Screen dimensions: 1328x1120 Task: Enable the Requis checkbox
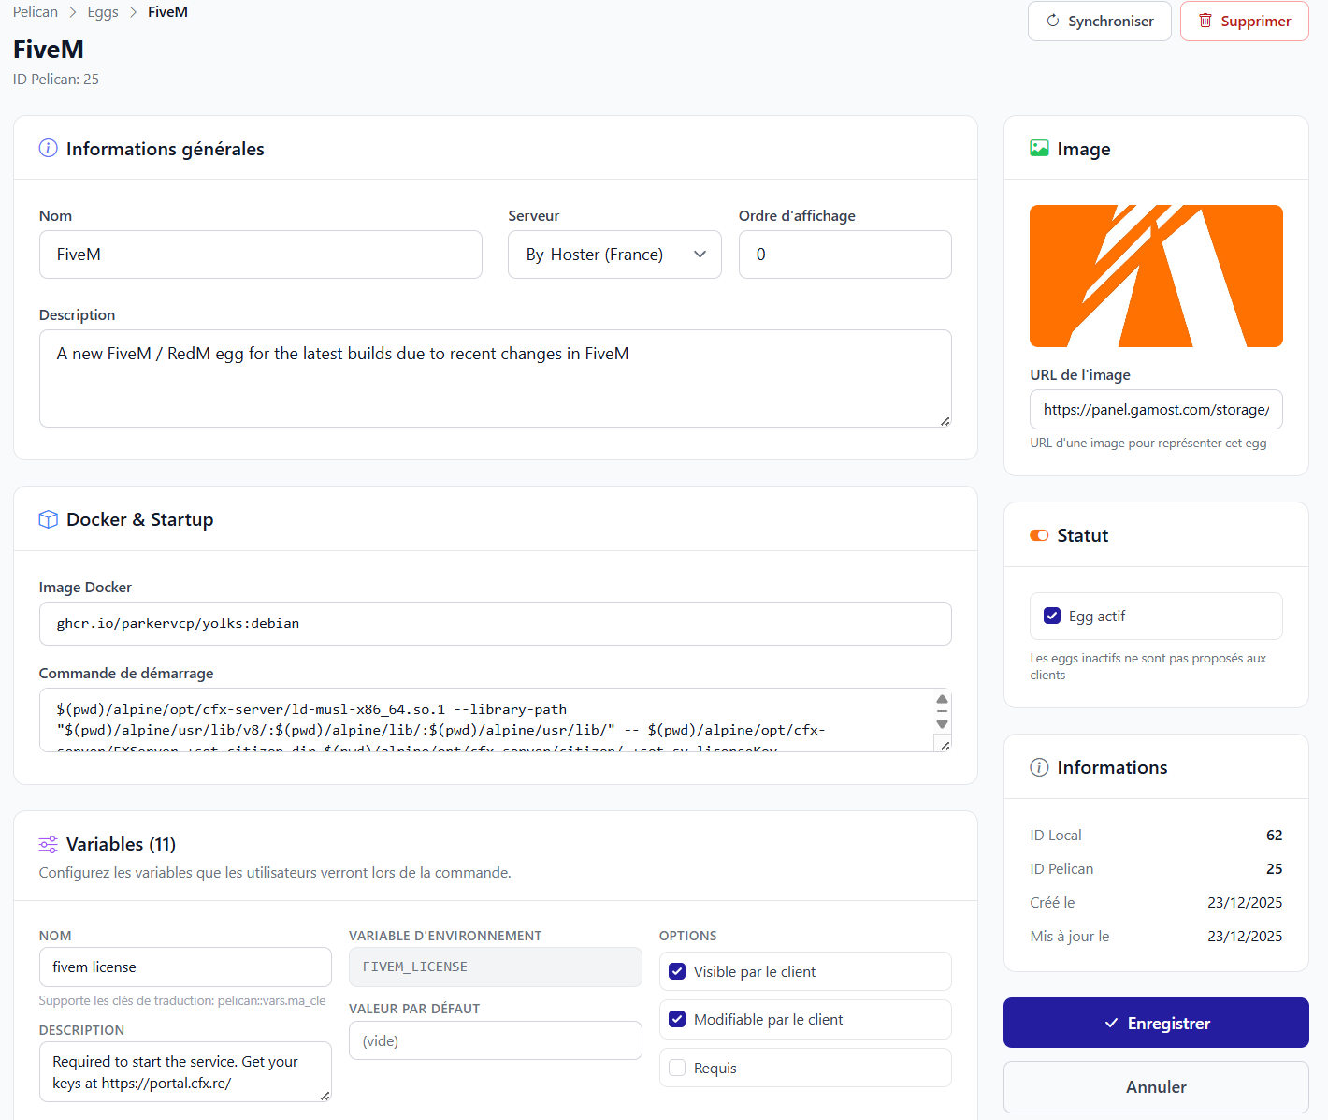(x=677, y=1068)
